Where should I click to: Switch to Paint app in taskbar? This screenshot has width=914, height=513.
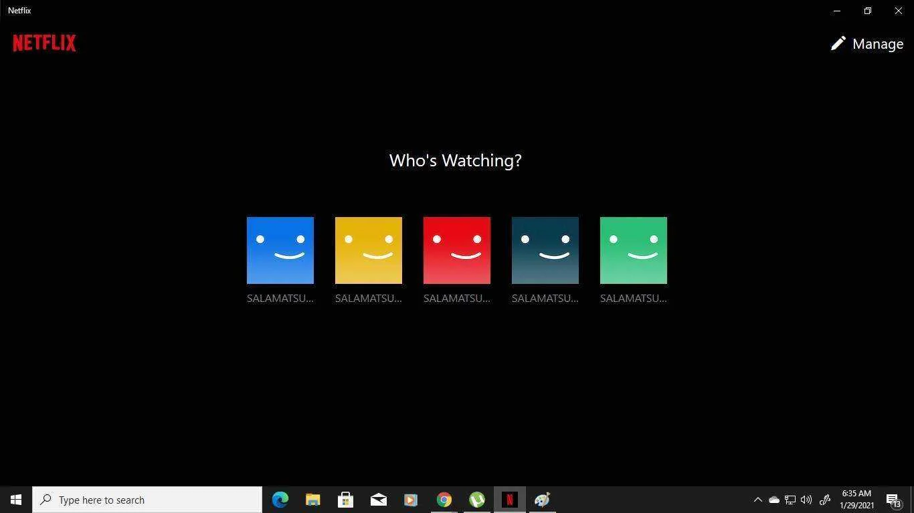click(543, 500)
